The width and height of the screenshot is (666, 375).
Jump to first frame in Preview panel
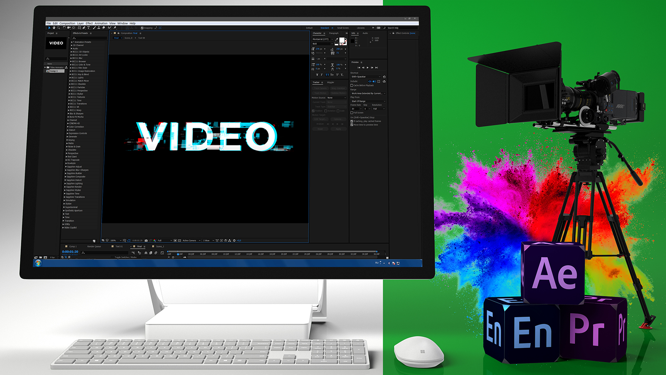[x=359, y=67]
